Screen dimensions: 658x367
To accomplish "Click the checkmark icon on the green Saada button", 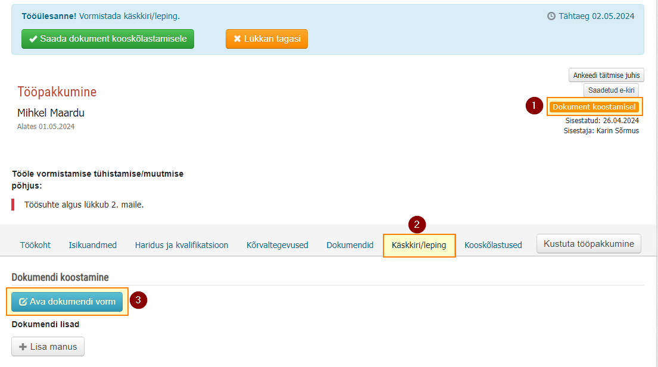I will tap(33, 39).
